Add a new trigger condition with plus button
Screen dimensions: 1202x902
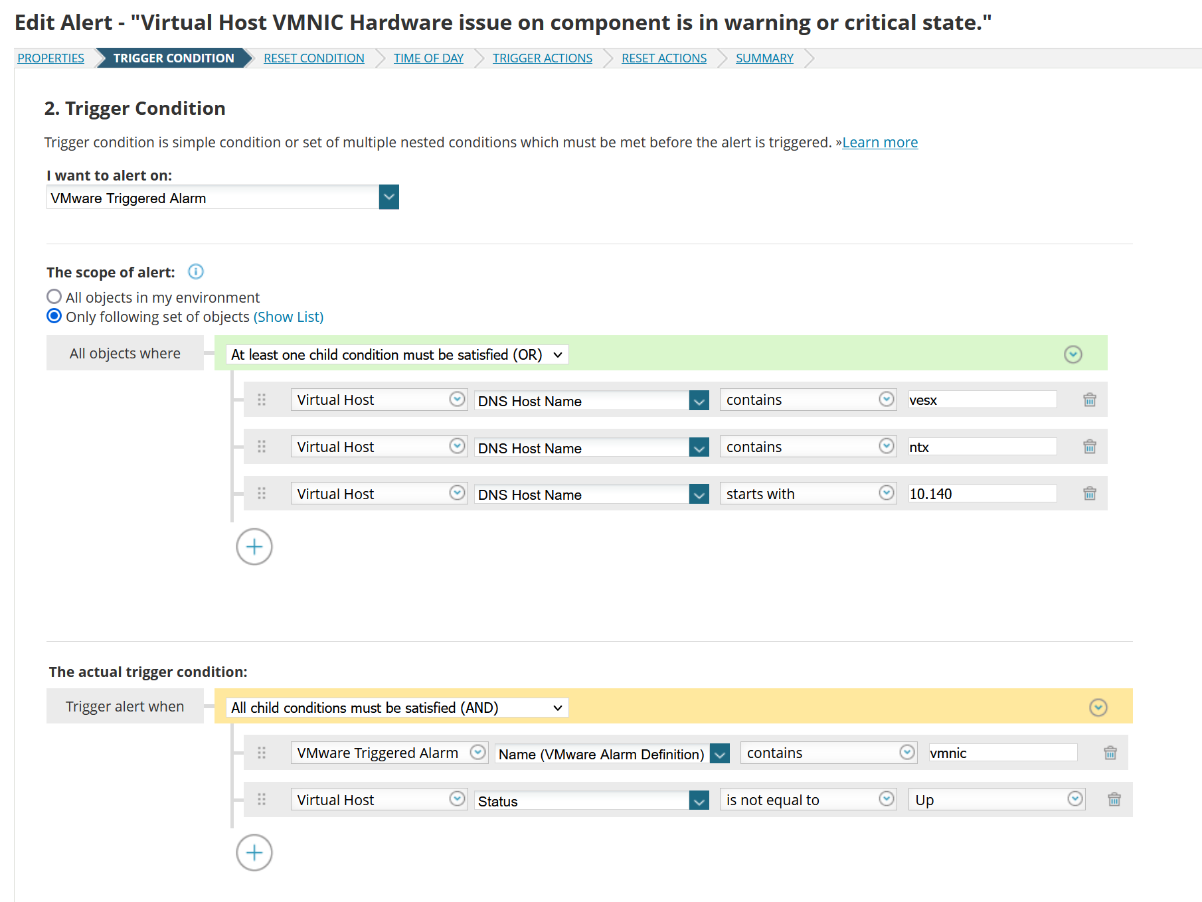click(254, 853)
